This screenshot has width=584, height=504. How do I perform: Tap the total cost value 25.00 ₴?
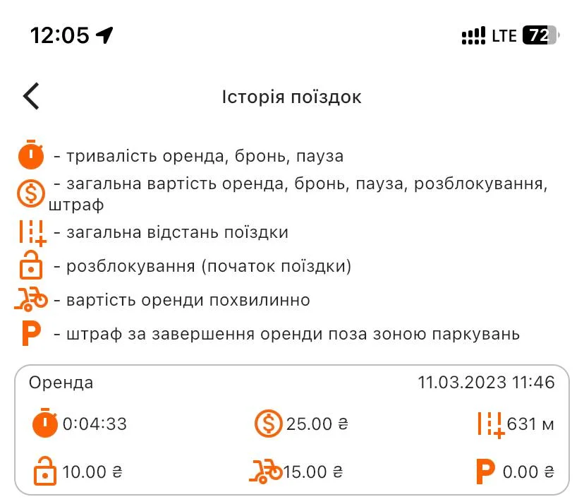317,424
